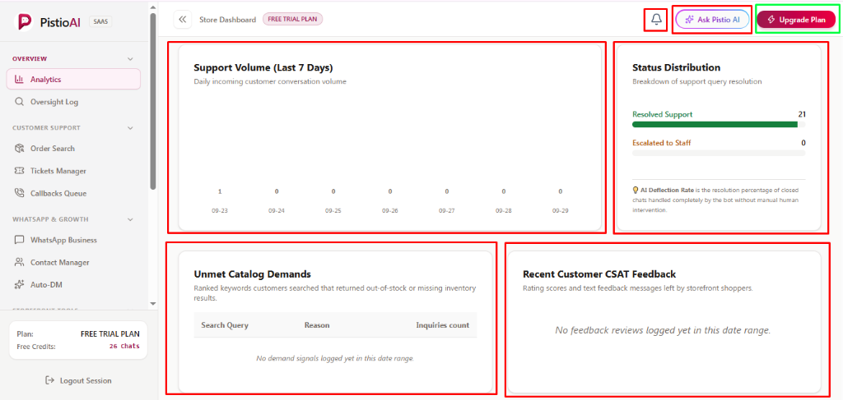
Task: Open Callbacks Queue
Action: [73, 194]
